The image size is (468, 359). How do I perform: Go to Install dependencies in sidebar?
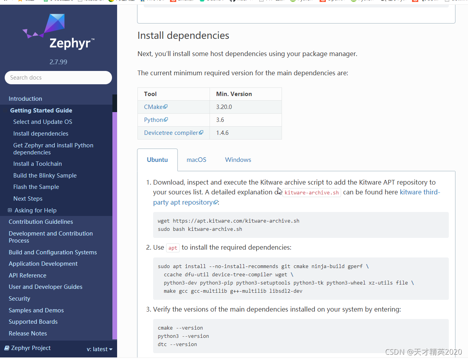pyautogui.click(x=41, y=134)
